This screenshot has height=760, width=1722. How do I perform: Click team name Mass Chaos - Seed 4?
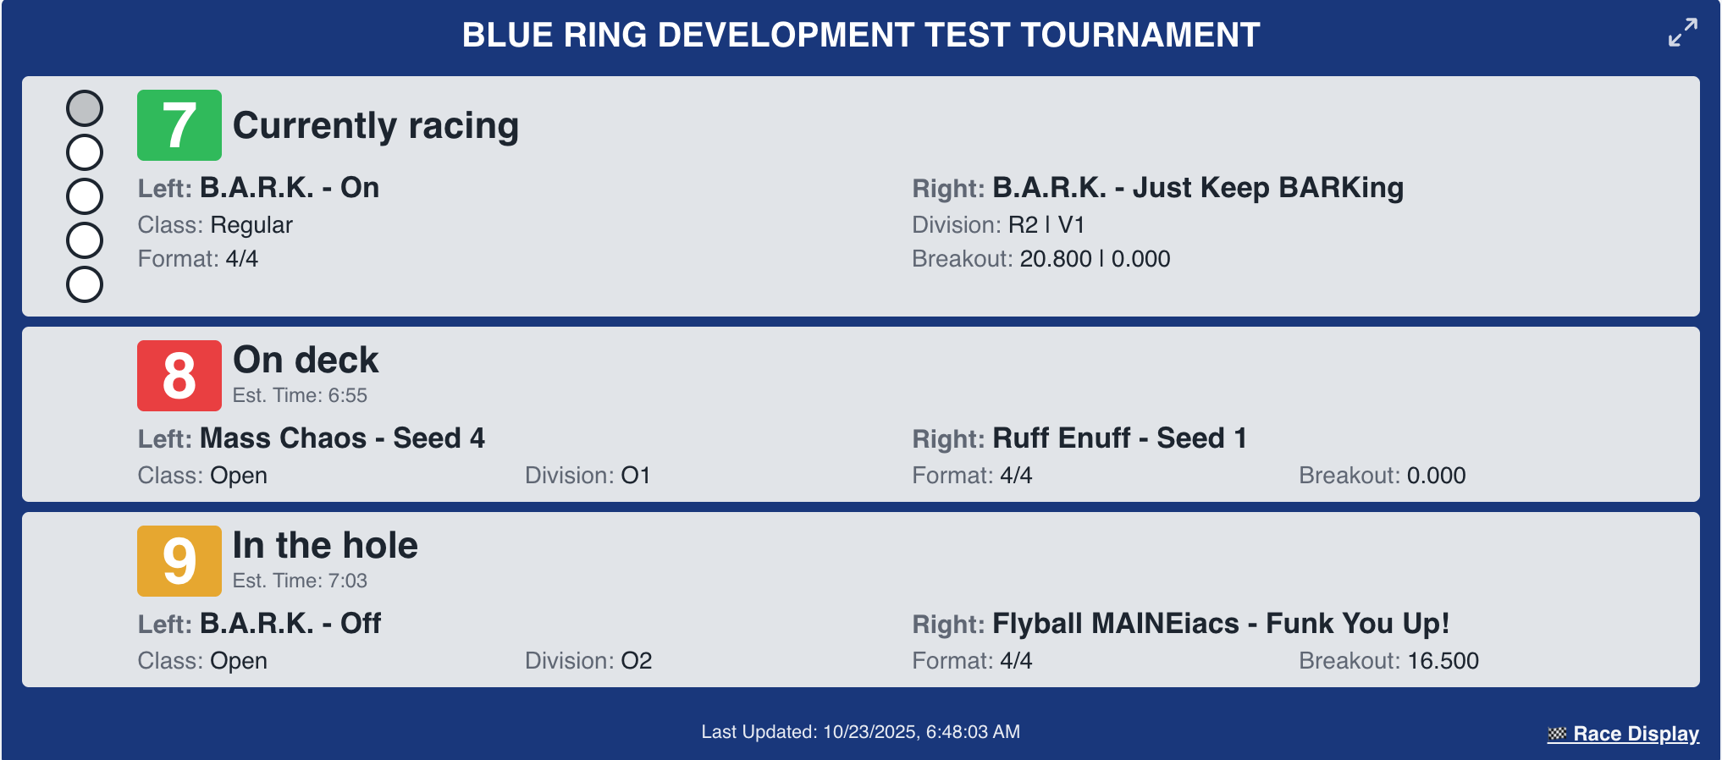(342, 438)
